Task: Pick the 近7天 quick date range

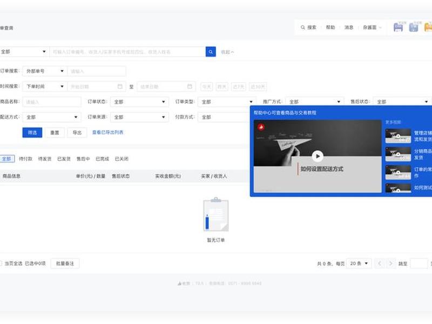Action: click(238, 86)
